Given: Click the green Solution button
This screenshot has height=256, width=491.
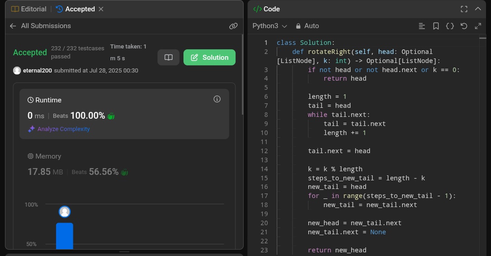Looking at the screenshot, I should click(209, 58).
